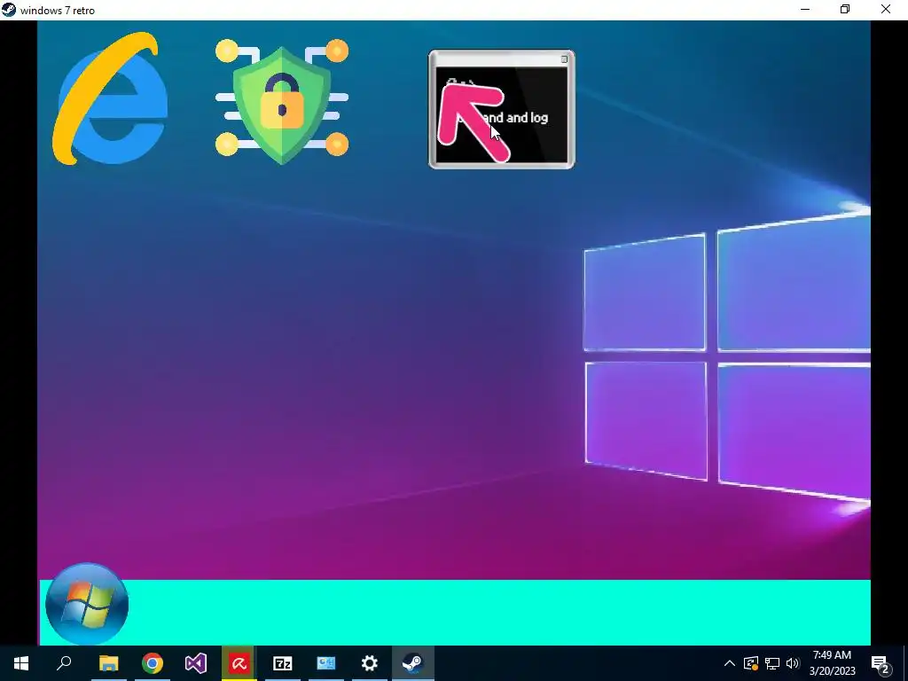Click the Steam logo in title bar

(9, 10)
